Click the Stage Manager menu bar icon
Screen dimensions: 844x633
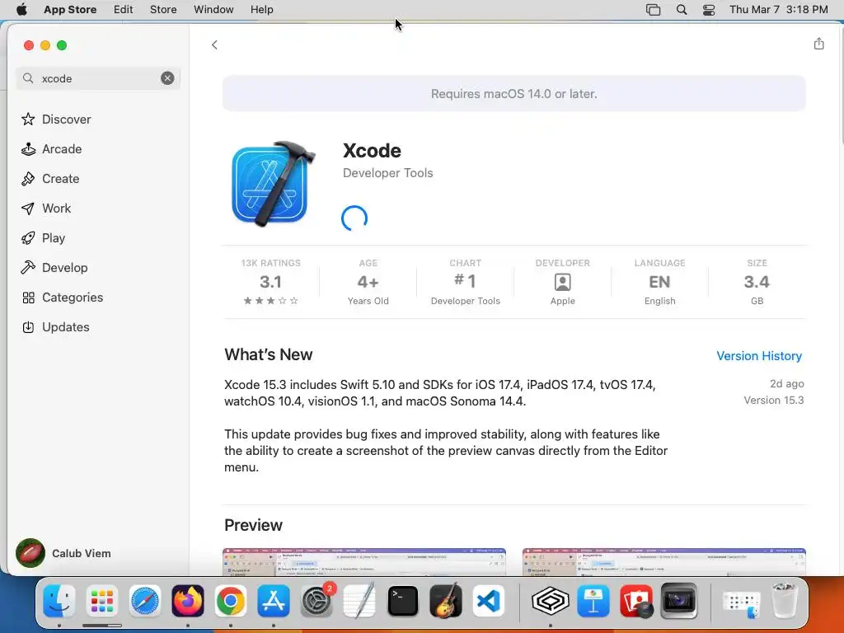point(653,10)
